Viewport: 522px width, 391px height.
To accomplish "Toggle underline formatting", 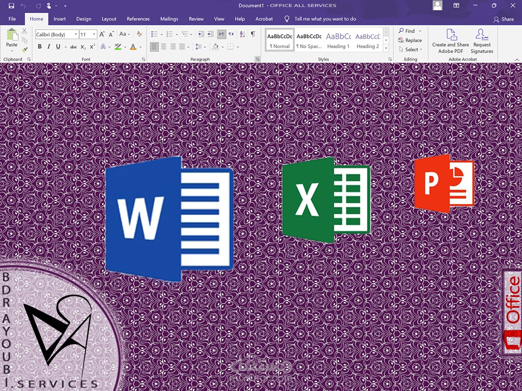I will coord(58,46).
